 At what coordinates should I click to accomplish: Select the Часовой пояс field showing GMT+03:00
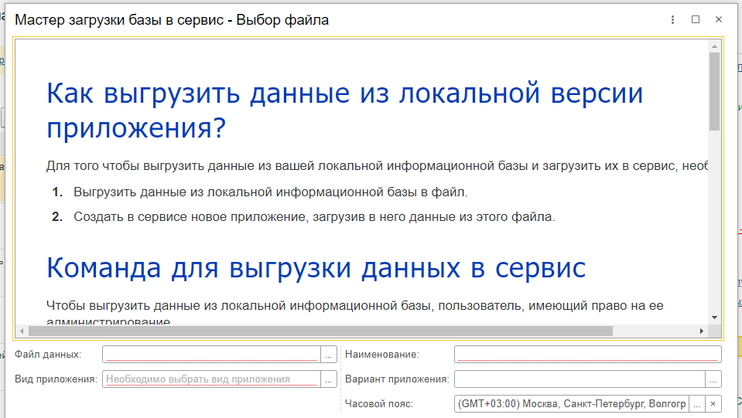click(570, 404)
